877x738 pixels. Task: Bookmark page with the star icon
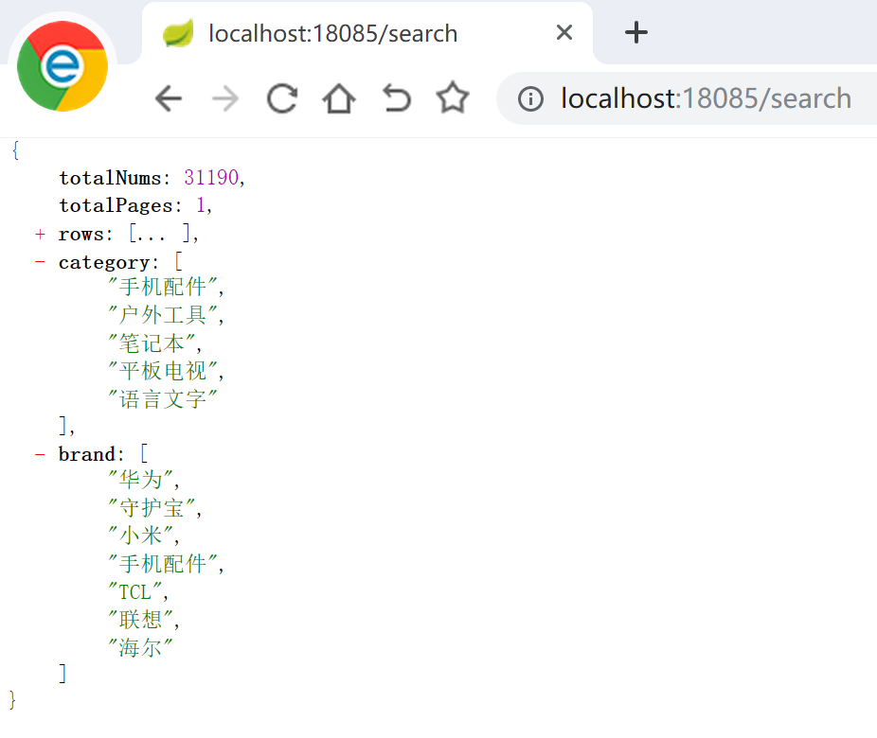[453, 97]
